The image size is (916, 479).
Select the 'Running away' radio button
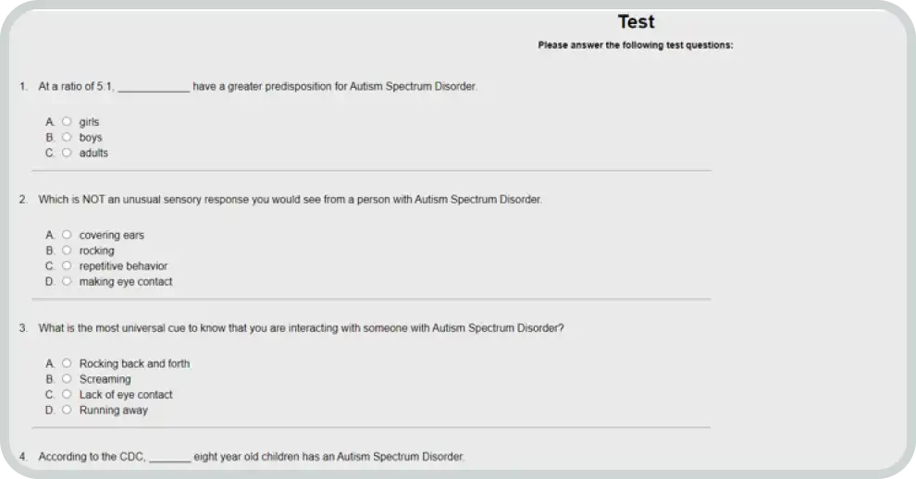point(67,411)
